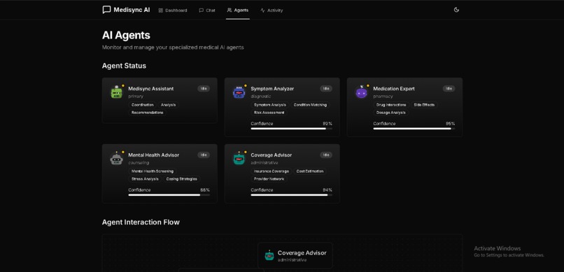Click the Agent Interaction Flow heading

click(141, 222)
